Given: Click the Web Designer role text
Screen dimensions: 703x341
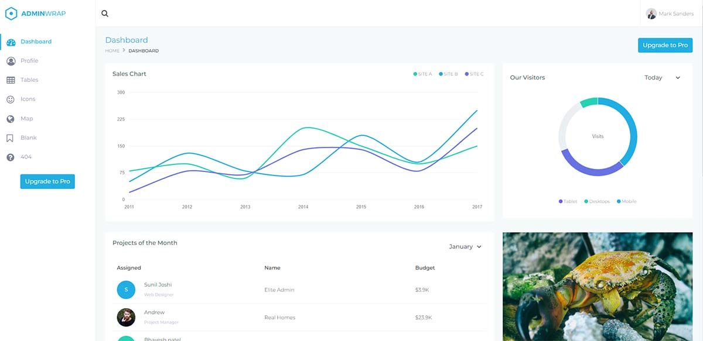Looking at the screenshot, I should pyautogui.click(x=159, y=295).
